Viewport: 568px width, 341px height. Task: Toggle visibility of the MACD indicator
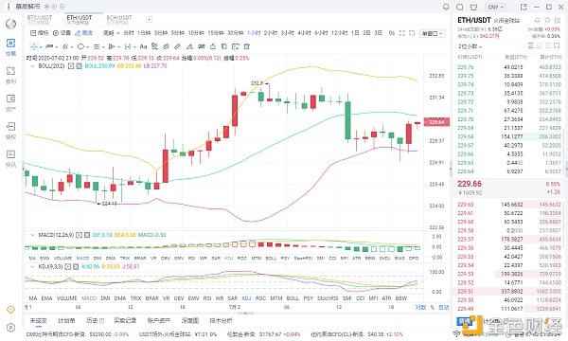79,235
